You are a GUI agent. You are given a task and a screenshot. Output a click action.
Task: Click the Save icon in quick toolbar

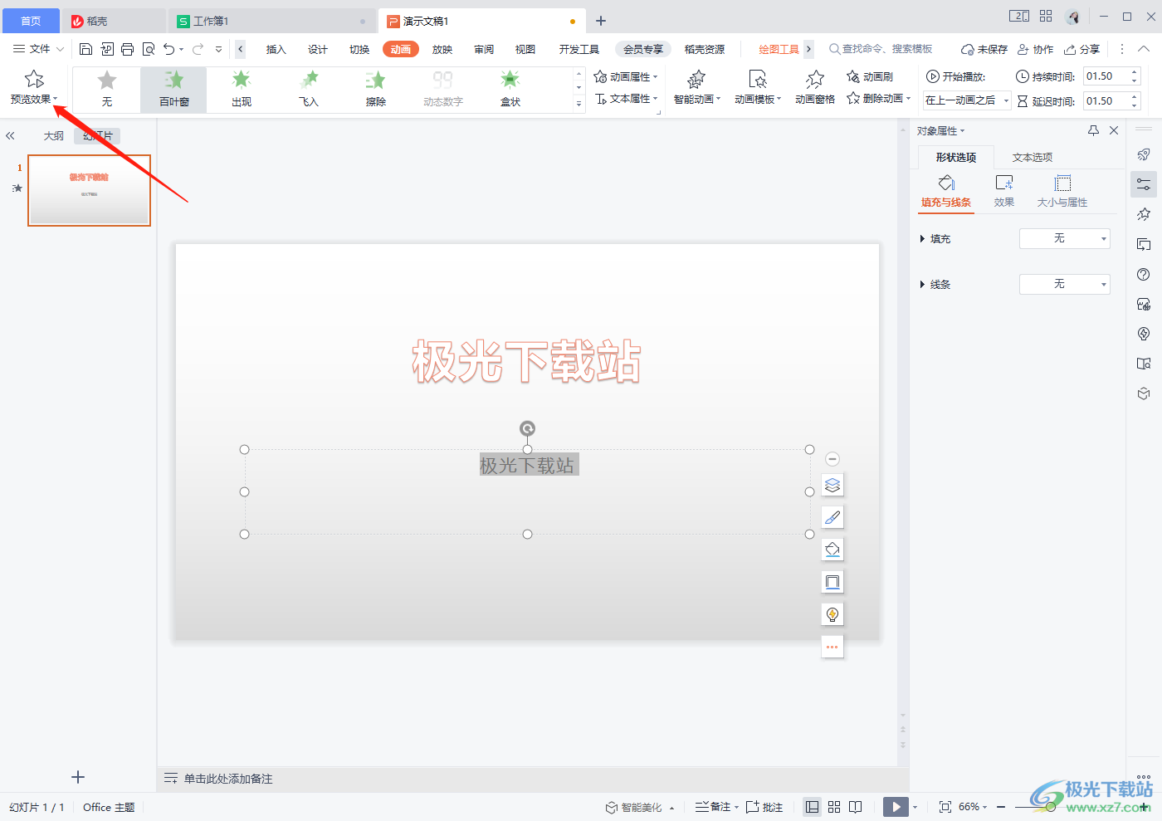tap(85, 49)
